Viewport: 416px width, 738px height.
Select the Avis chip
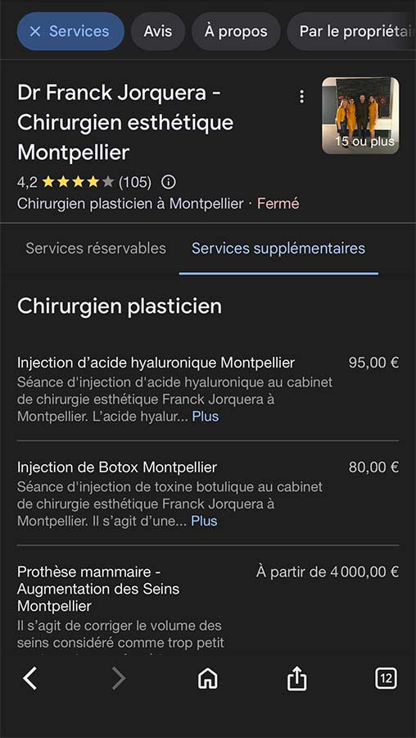(158, 31)
